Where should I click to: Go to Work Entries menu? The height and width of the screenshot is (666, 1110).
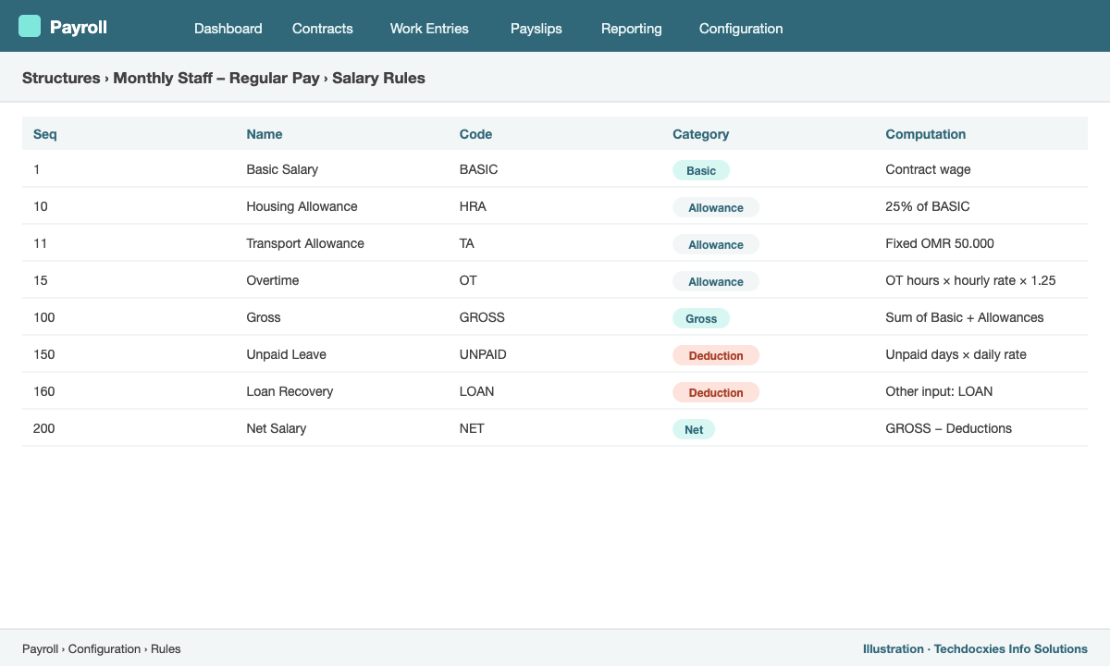[429, 29]
